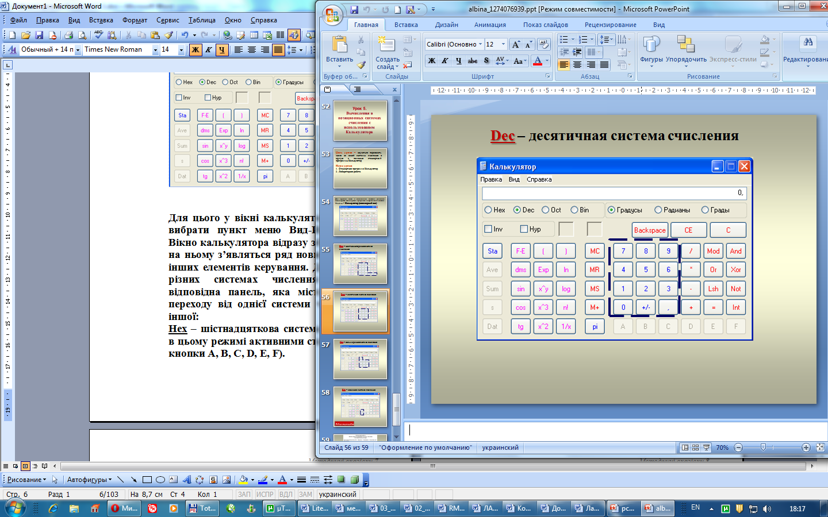The image size is (828, 517).
Task: Open the Автофигуры dropdown
Action: (x=89, y=480)
